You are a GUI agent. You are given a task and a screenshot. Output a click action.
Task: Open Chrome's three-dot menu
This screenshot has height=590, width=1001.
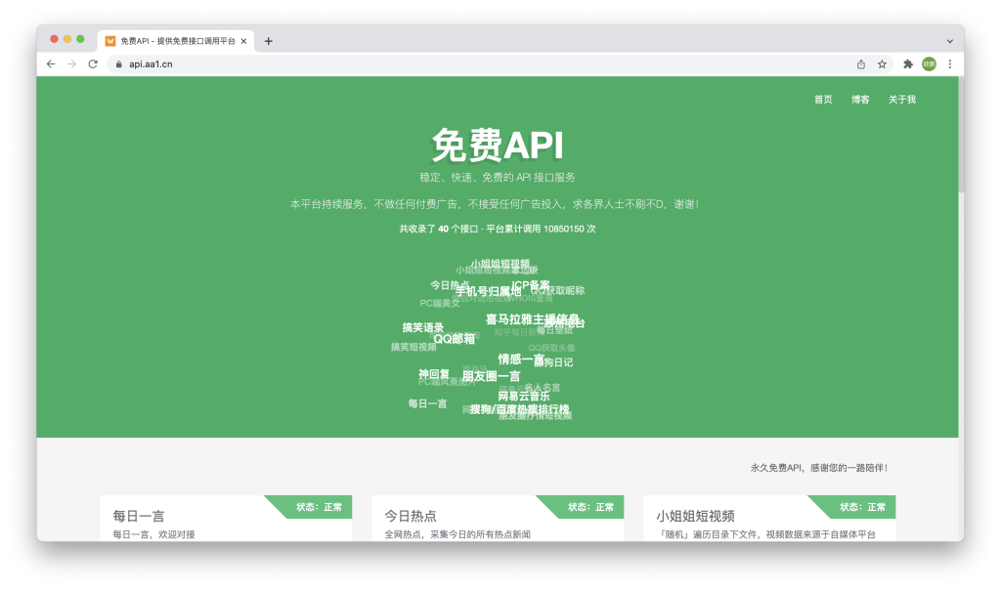950,63
